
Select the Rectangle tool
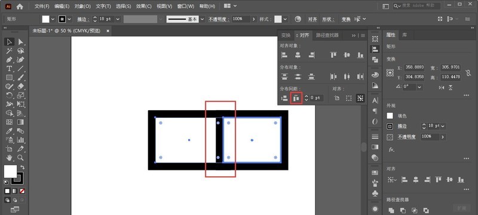coord(10,78)
